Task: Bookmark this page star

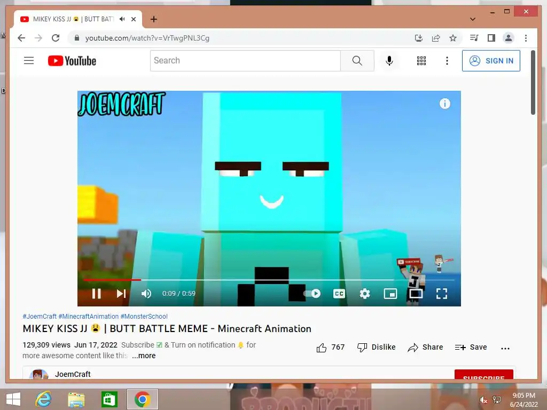Action: (x=453, y=38)
